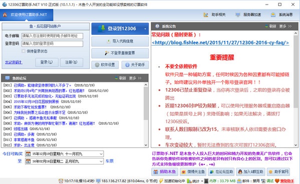
Task: Click the 赞助助手 heart link
Action: [284, 181]
